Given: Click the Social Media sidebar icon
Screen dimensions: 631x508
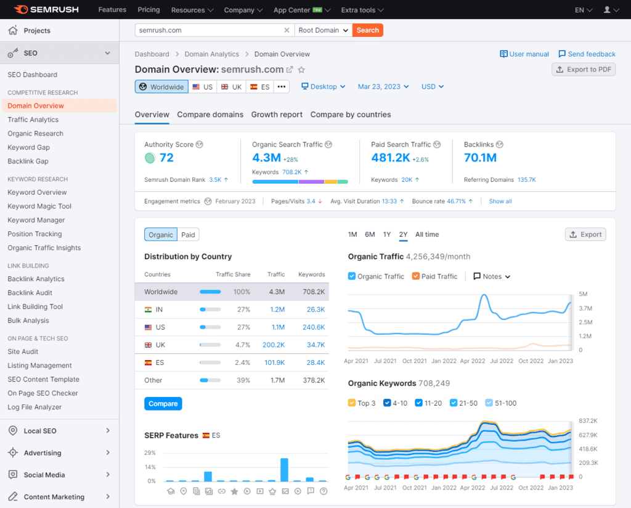Looking at the screenshot, I should 13,475.
